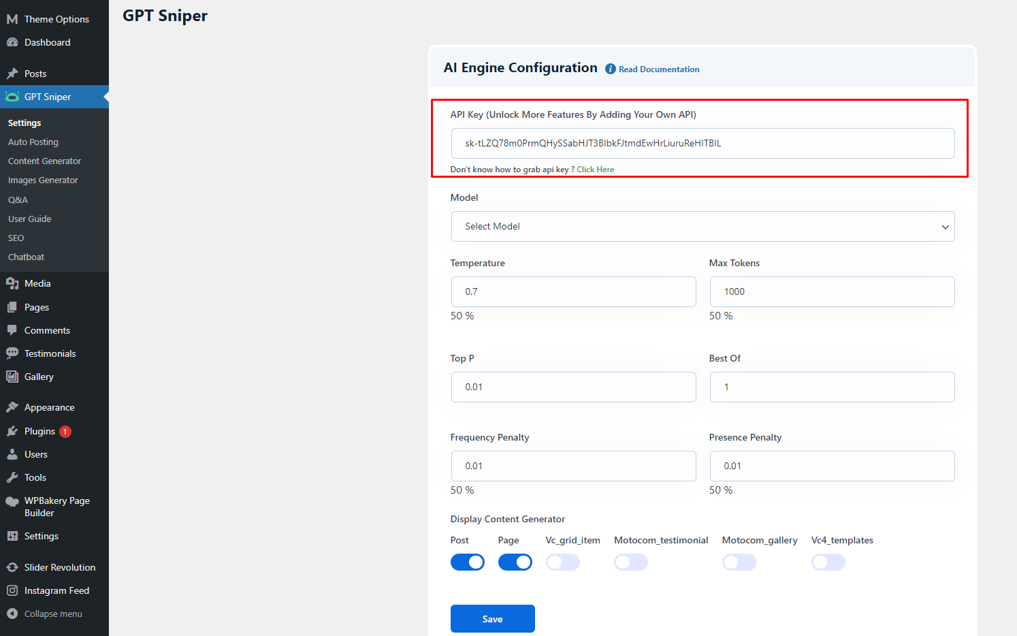Click the Theme Options M icon
Viewport: 1017px width, 636px height.
click(12, 19)
